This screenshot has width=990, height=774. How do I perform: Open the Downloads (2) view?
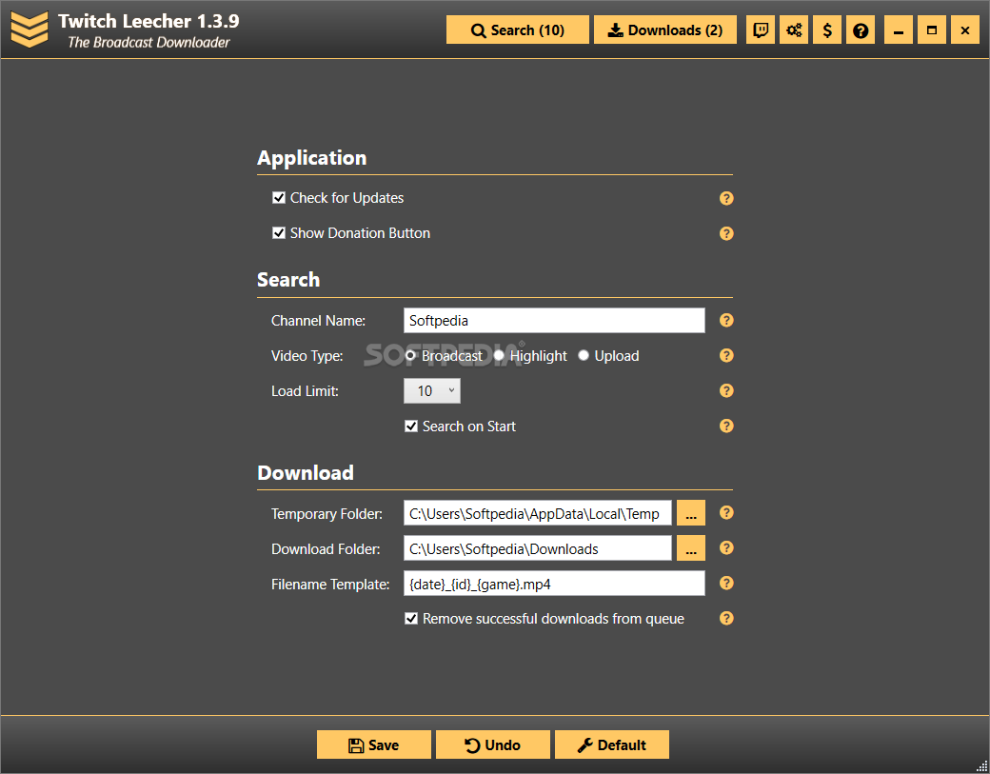(664, 30)
